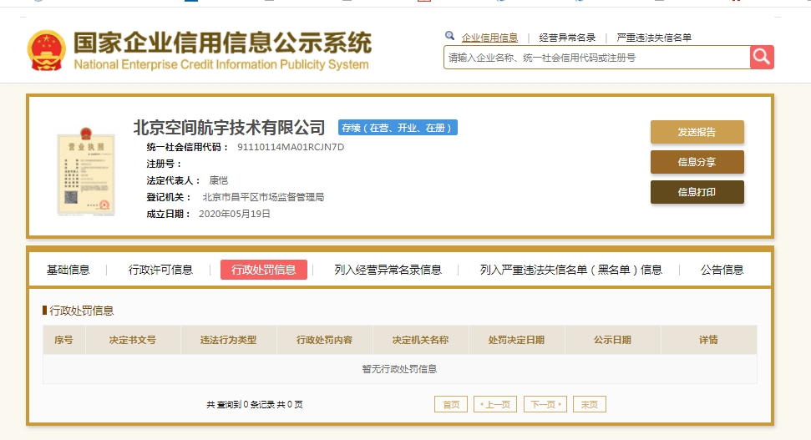
Task: Click the 详情 column header
Action: [x=708, y=340]
